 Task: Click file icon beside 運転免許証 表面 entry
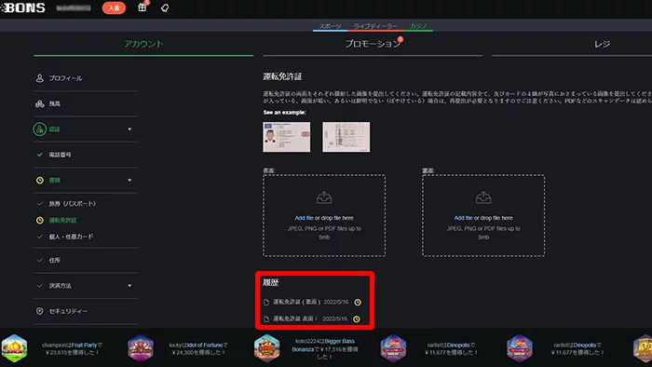click(266, 319)
